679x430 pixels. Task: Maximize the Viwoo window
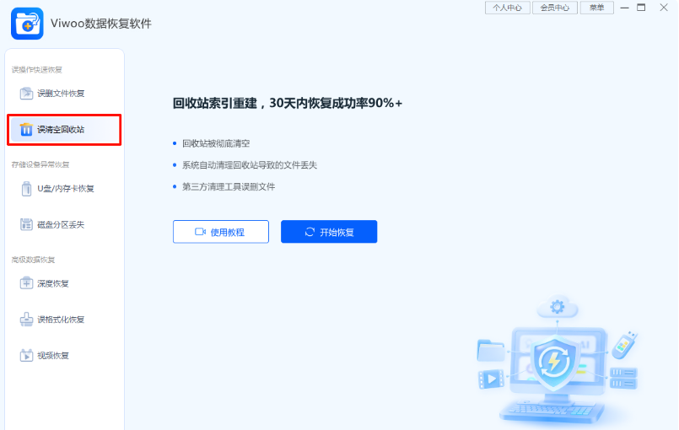[641, 8]
